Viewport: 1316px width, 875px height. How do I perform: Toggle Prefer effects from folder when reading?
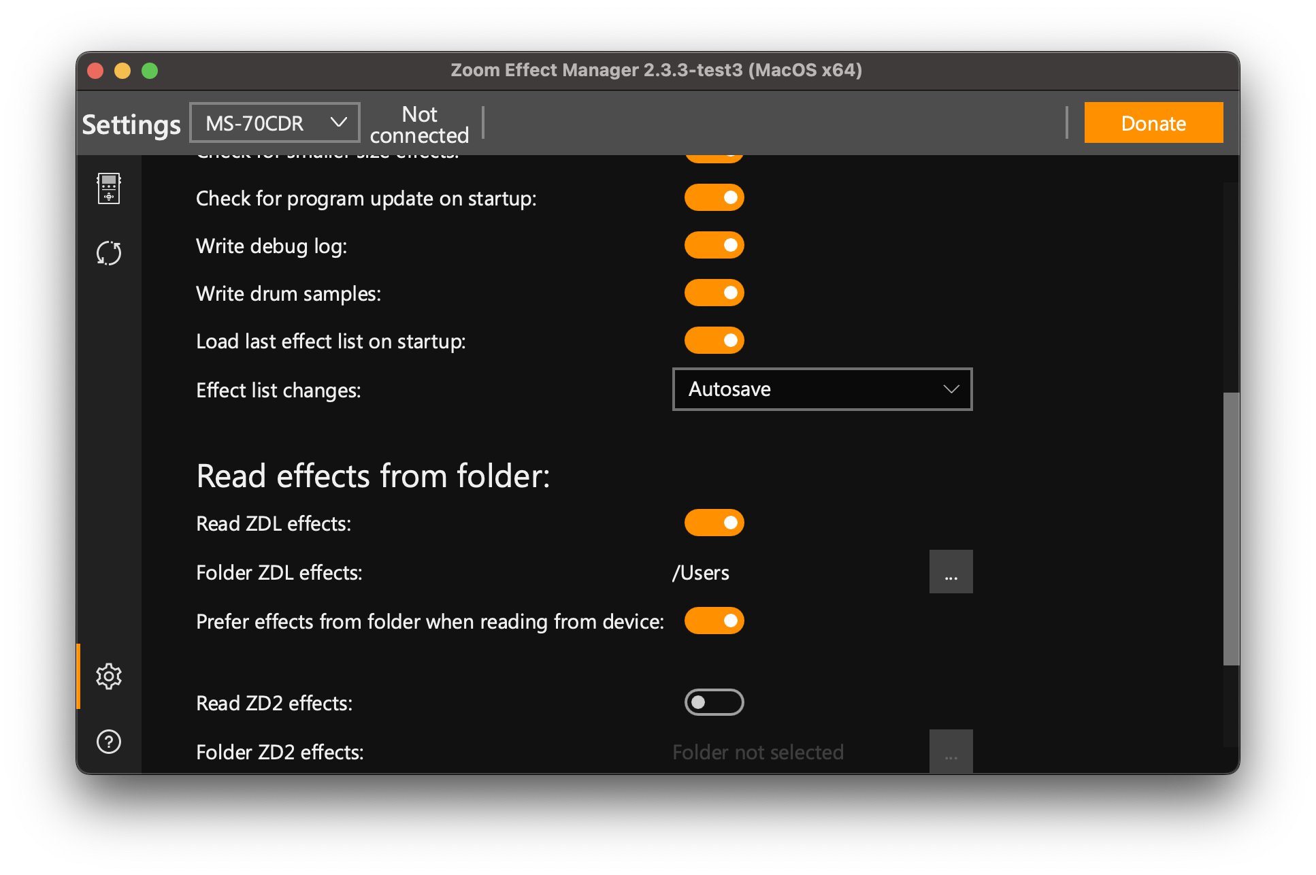714,621
